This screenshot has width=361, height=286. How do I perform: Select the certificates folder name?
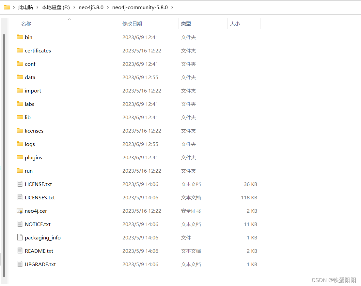tap(38, 50)
